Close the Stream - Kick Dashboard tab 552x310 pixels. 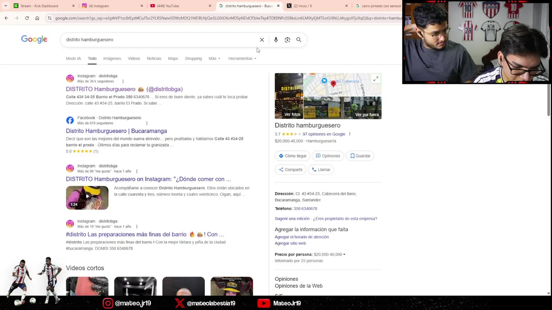point(73,6)
